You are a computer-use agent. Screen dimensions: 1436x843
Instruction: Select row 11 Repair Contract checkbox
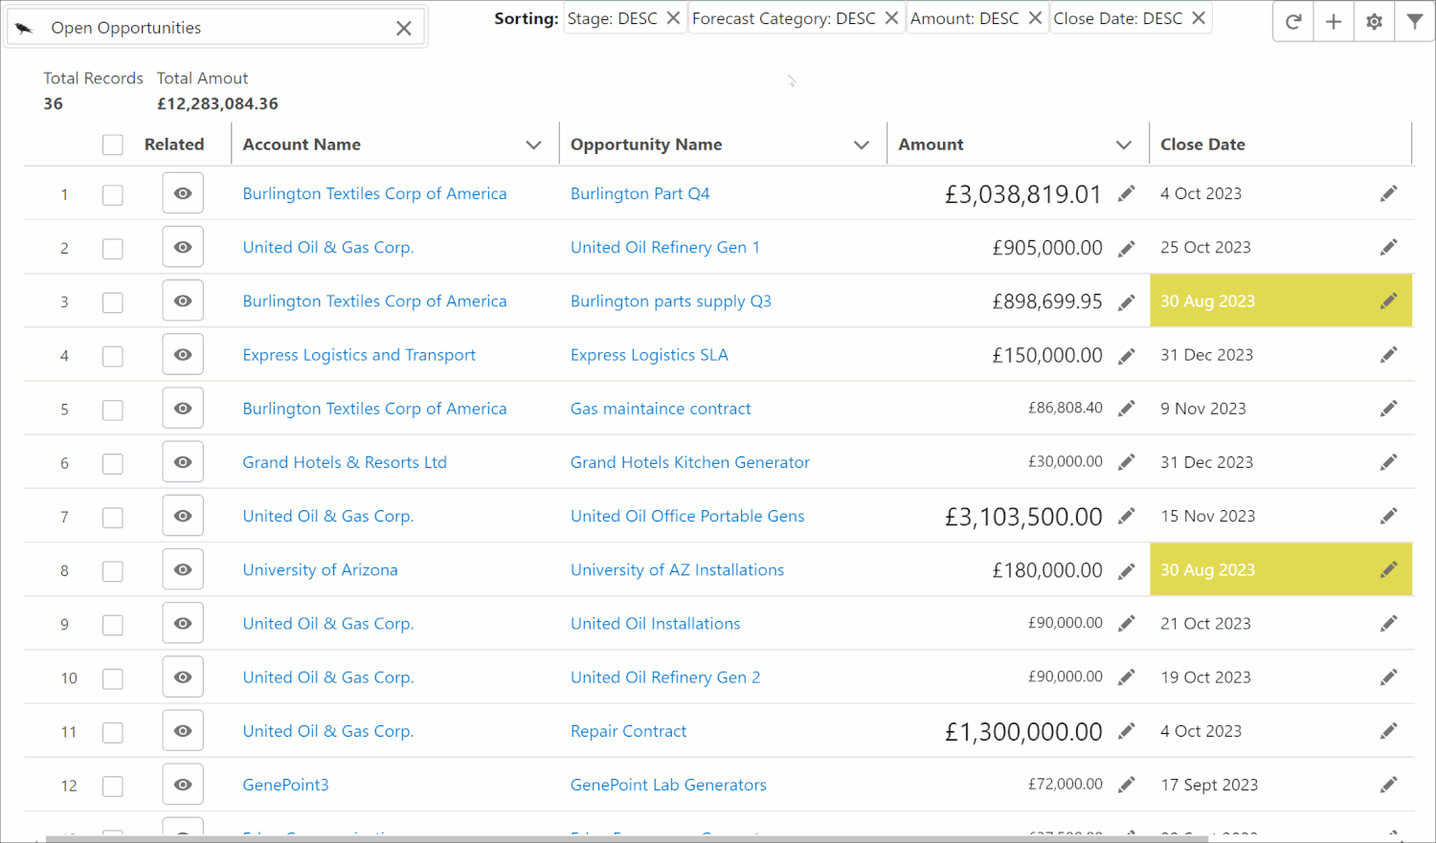[x=113, y=732]
